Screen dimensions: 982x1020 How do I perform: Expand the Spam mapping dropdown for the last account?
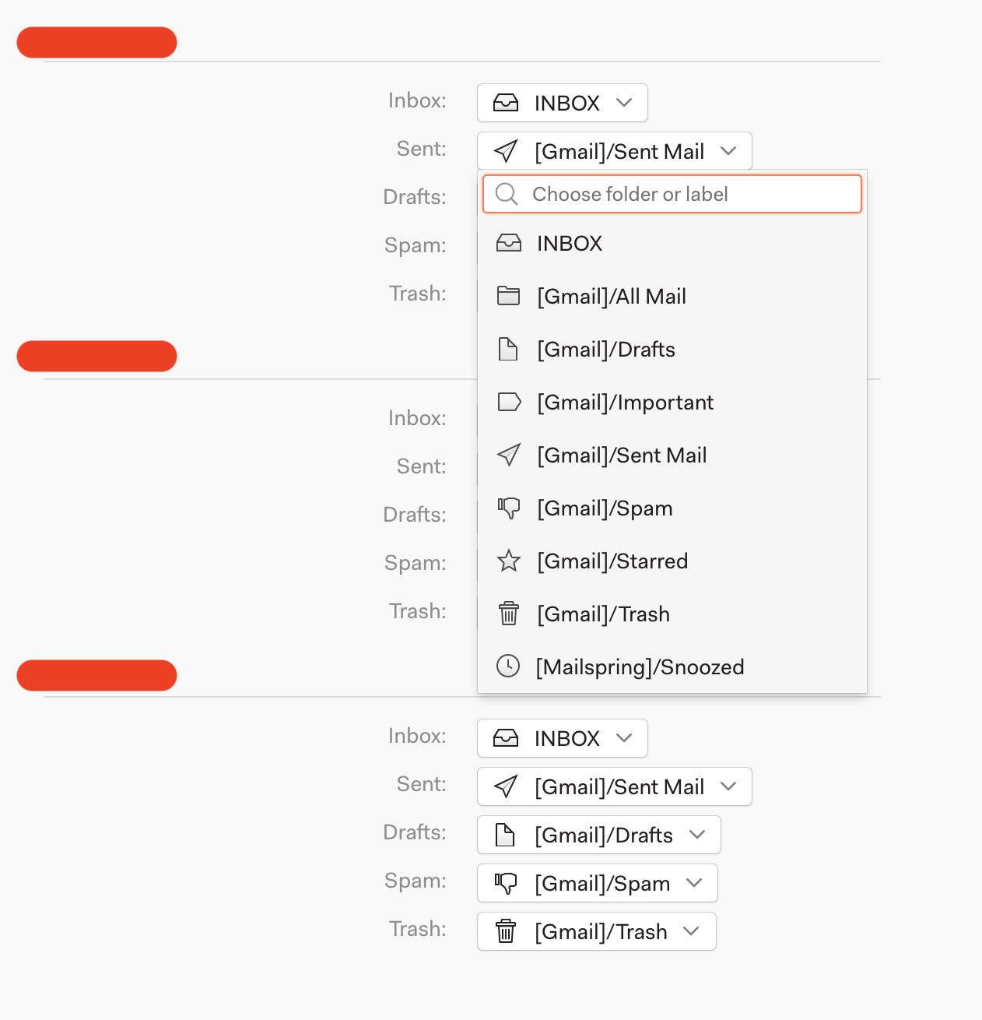[x=596, y=883]
